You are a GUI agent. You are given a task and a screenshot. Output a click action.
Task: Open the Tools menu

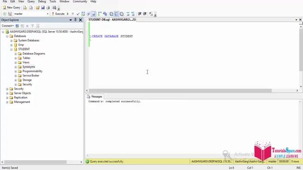click(x=53, y=1)
